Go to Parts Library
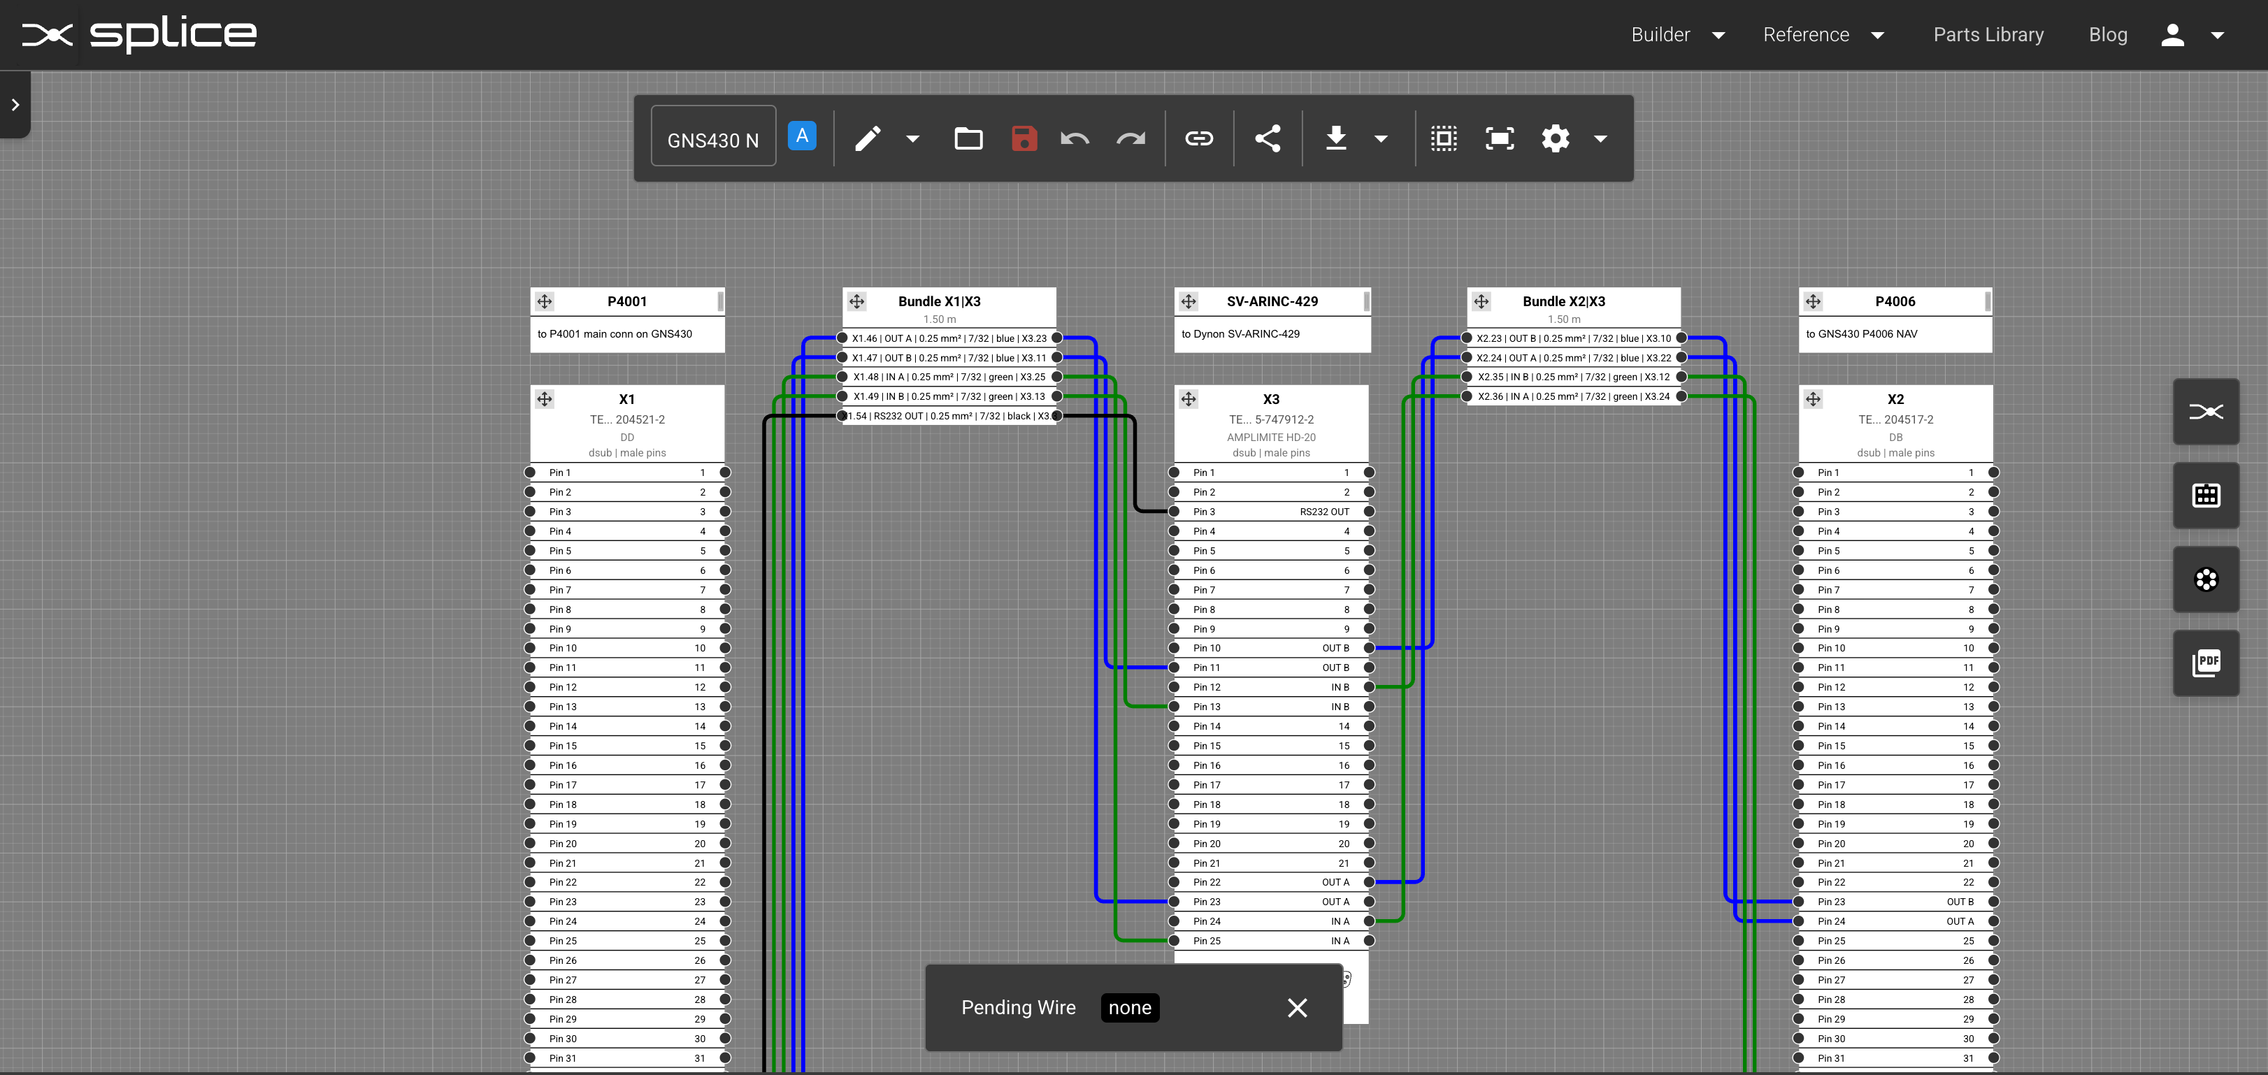This screenshot has width=2268, height=1075. 1988,34
